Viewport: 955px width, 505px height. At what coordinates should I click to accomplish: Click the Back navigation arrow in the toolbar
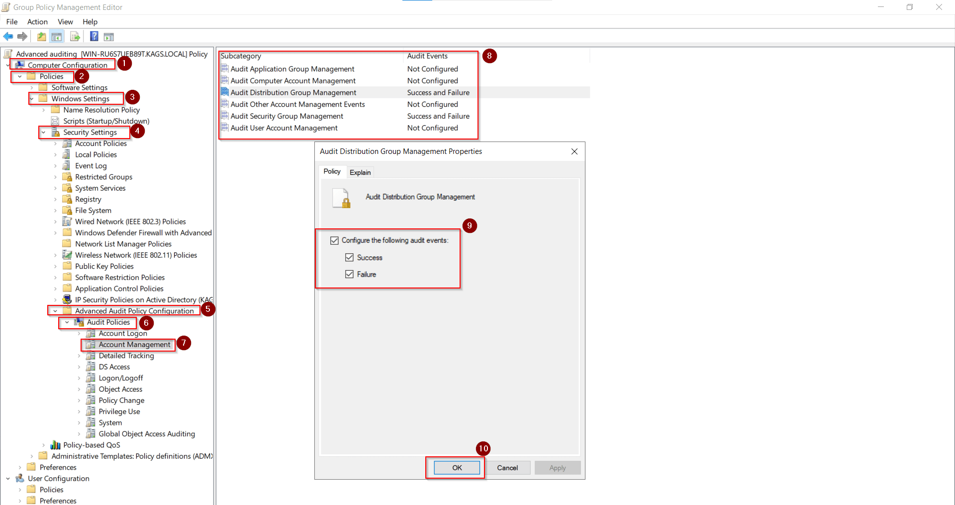(8, 36)
